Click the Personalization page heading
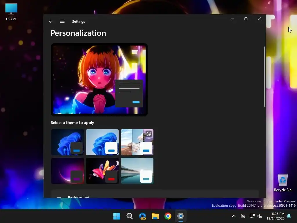This screenshot has width=297, height=223. [x=78, y=33]
